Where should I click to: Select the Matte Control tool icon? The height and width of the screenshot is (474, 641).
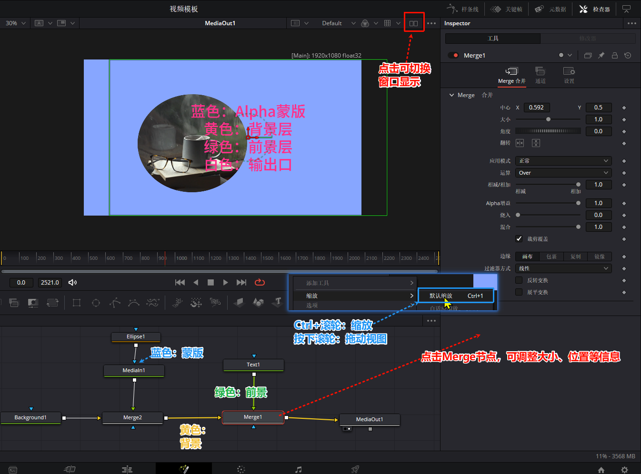tap(33, 303)
